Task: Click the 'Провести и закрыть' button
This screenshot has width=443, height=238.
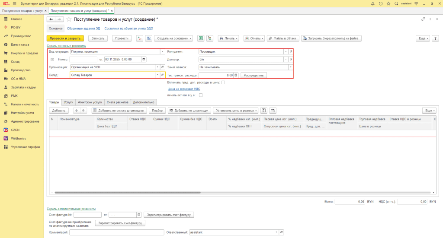Action: 65,38
